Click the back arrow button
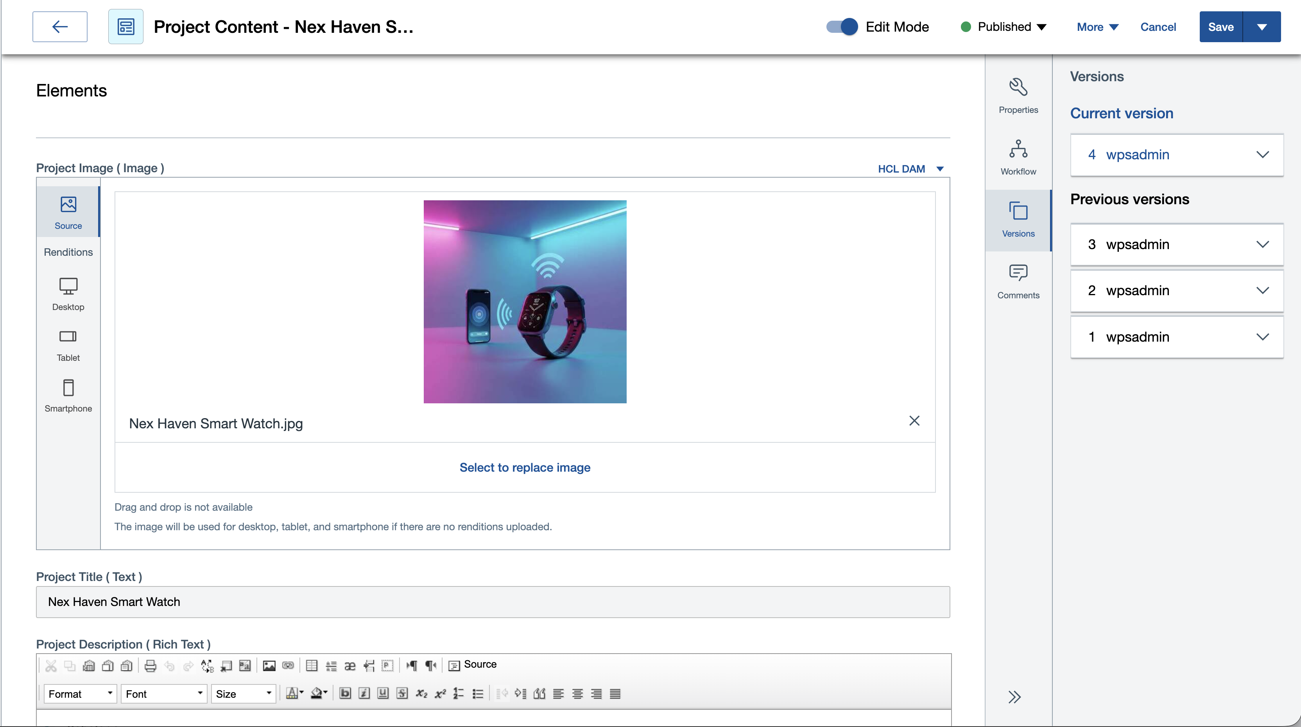This screenshot has height=727, width=1301. (x=59, y=27)
